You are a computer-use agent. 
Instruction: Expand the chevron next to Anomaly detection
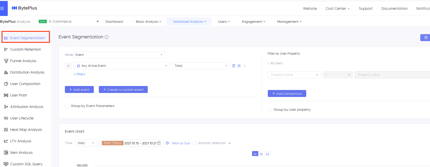tap(230, 143)
